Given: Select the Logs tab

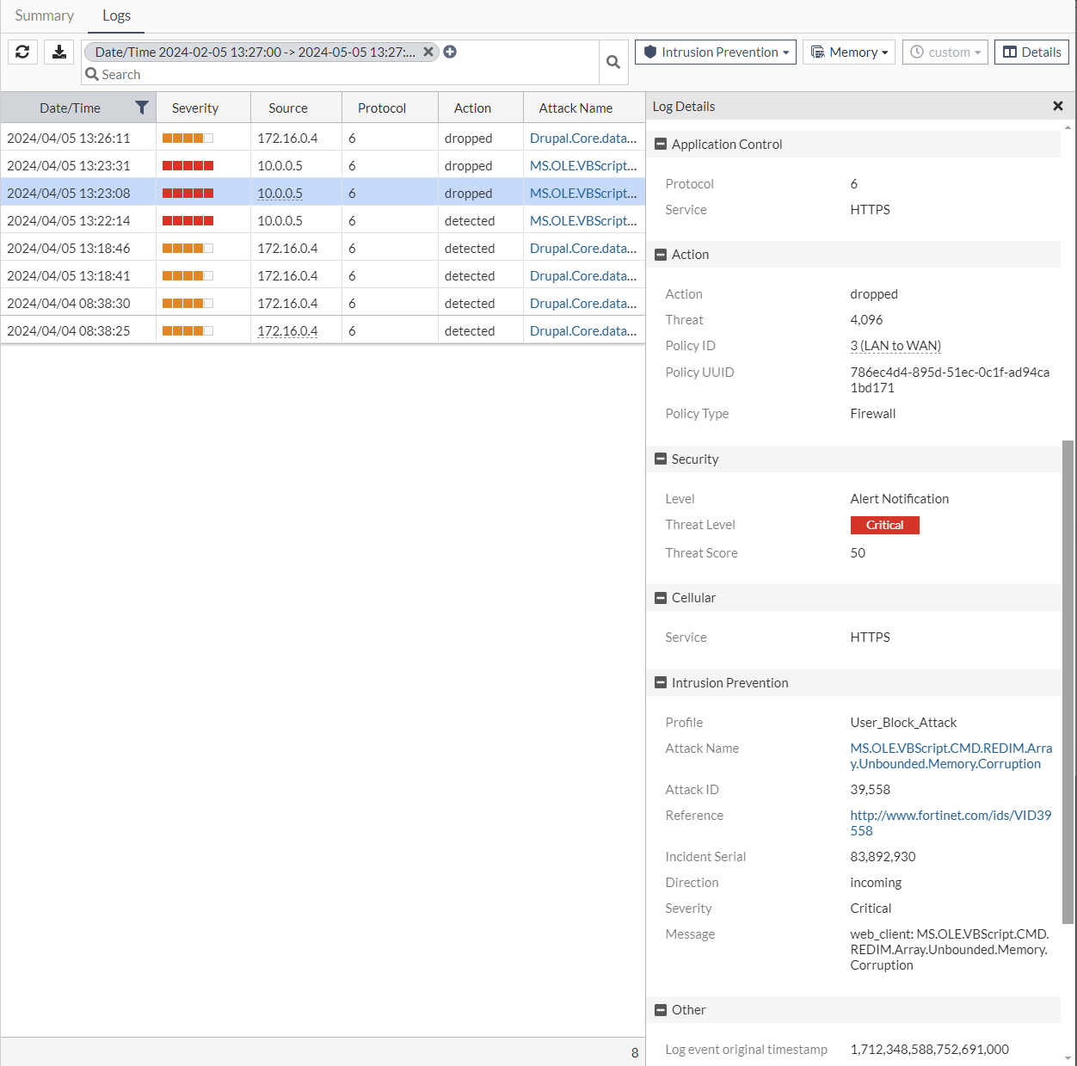Looking at the screenshot, I should pos(116,15).
